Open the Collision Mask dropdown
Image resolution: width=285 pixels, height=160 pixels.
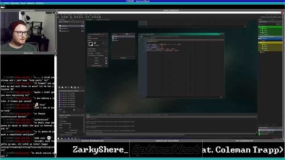pyautogui.click(x=97, y=51)
